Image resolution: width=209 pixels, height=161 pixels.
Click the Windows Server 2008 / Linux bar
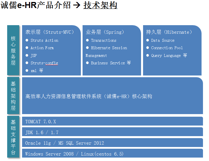click(112, 153)
